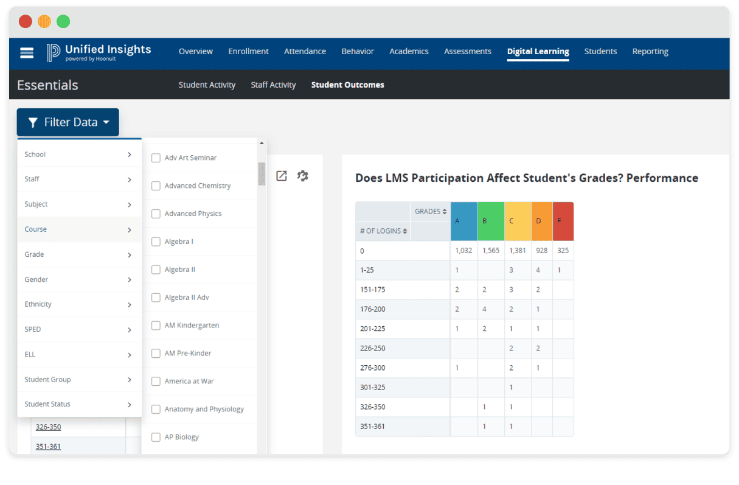
Task: Check the Advanced Chemistry course
Action: [x=156, y=185]
